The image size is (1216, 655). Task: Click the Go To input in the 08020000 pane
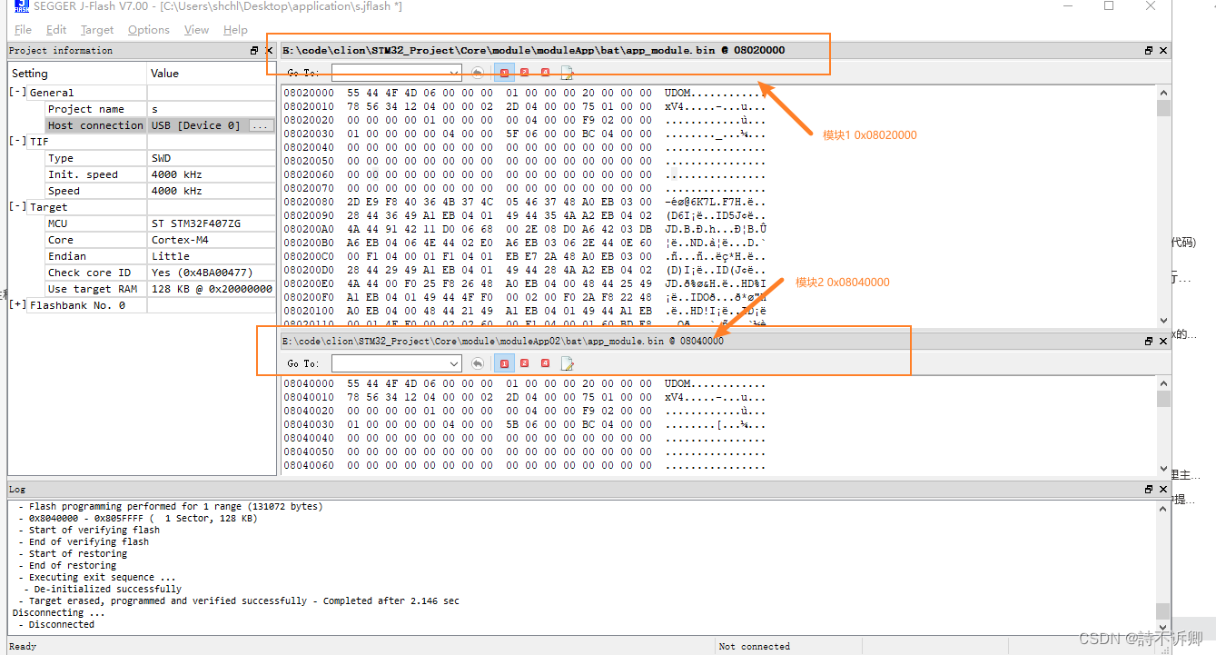coord(390,73)
